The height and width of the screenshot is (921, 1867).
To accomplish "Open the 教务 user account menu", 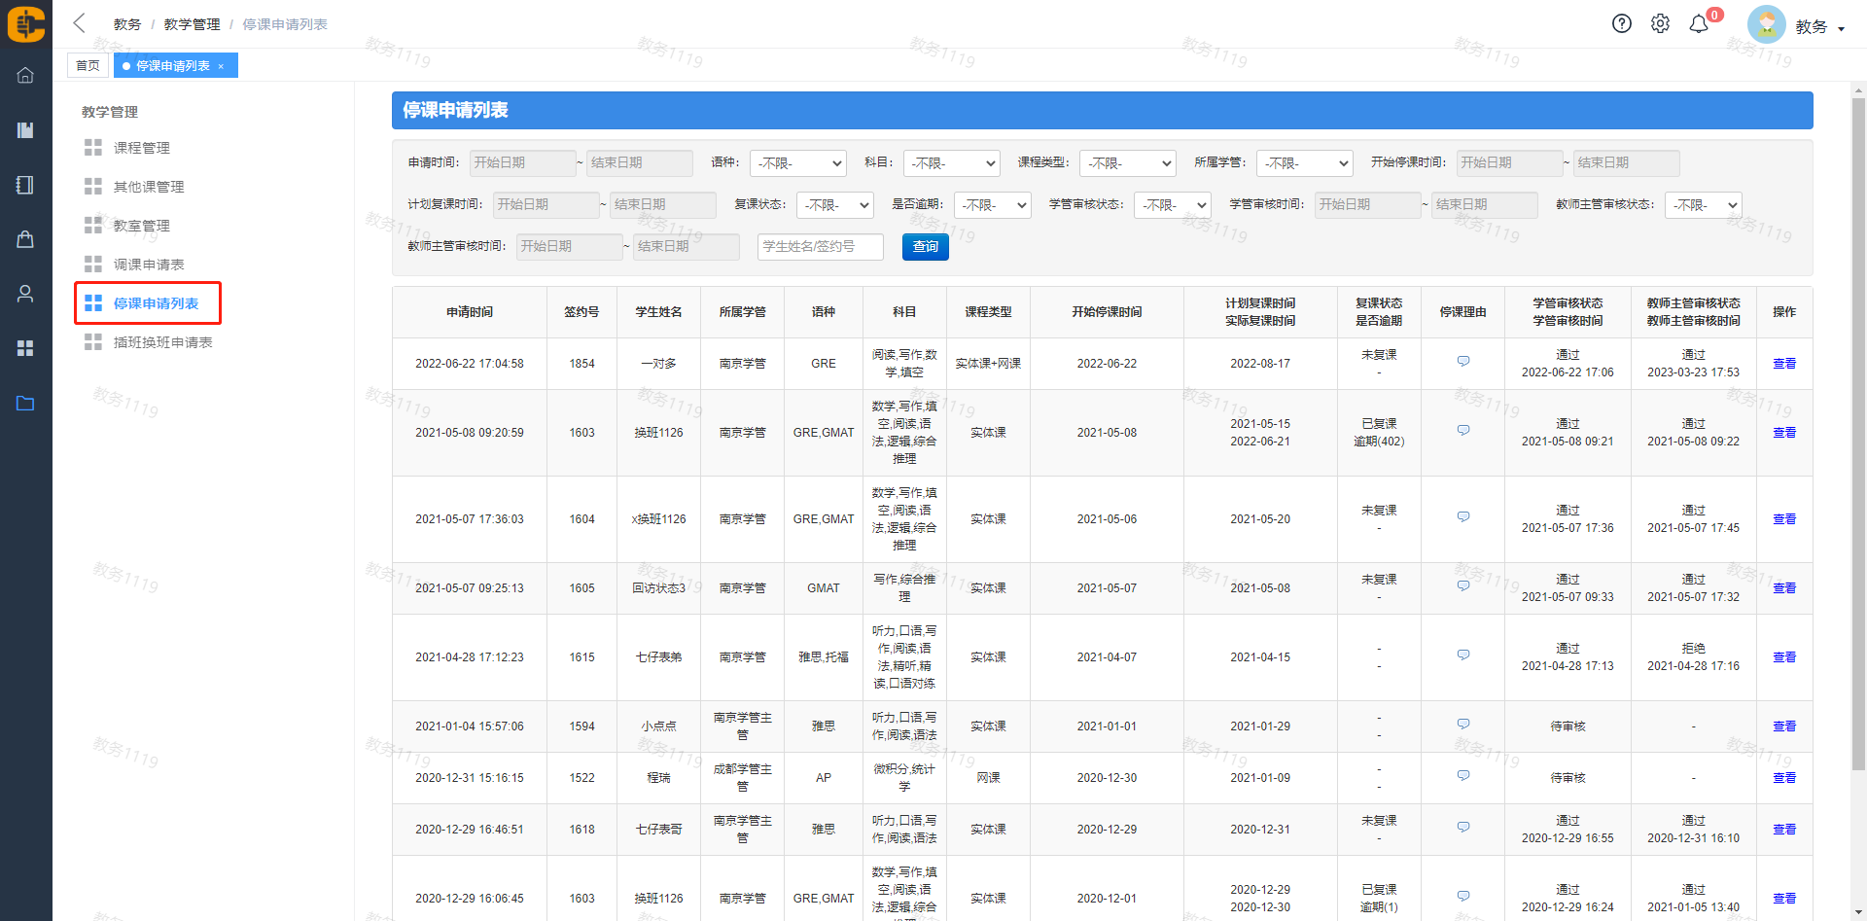I will click(x=1816, y=27).
